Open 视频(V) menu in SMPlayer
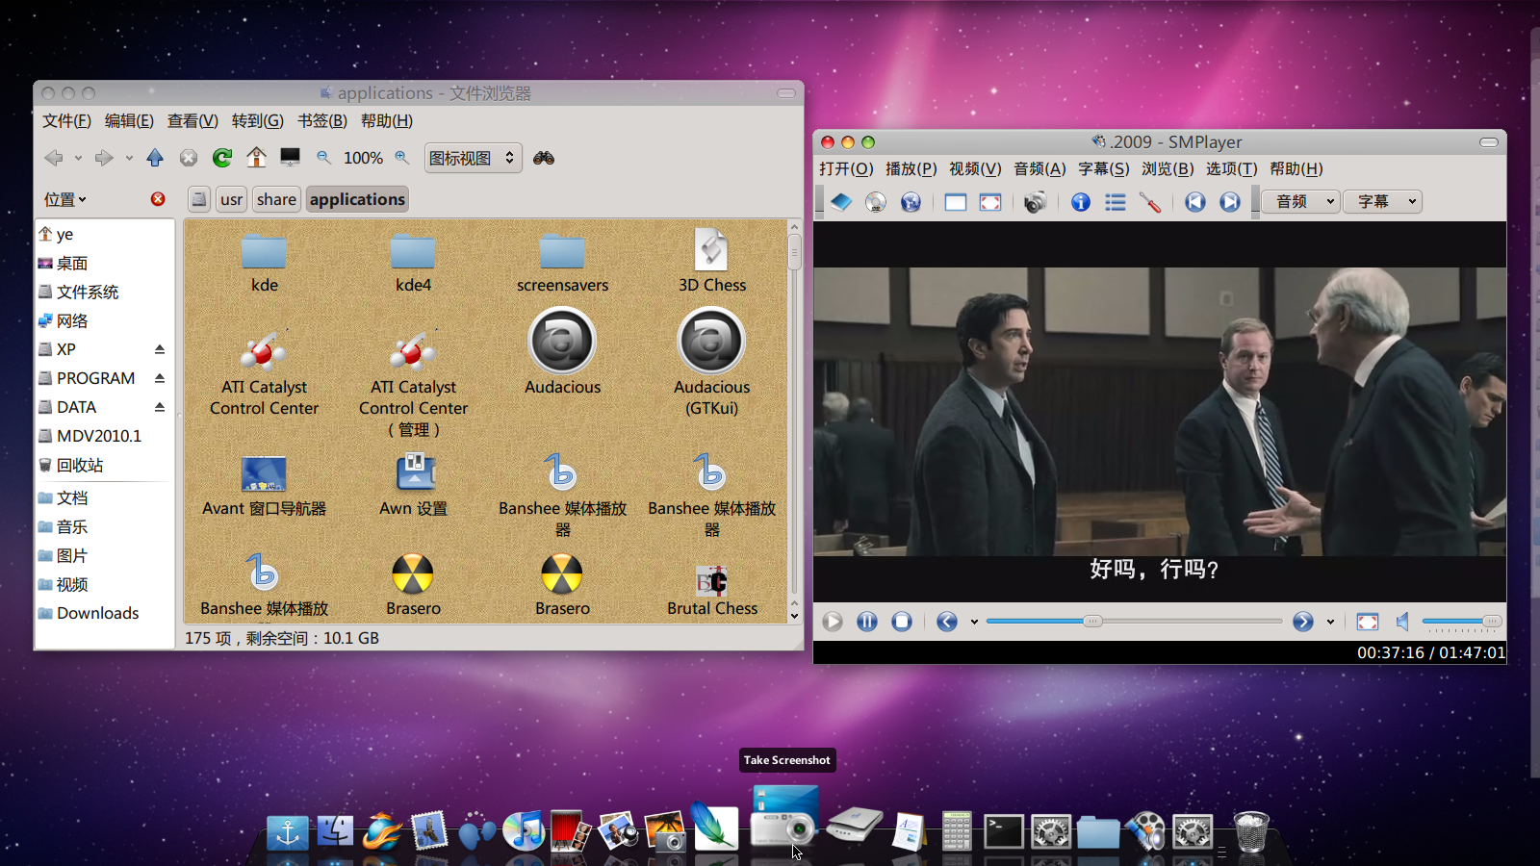The width and height of the screenshot is (1540, 866). [975, 169]
